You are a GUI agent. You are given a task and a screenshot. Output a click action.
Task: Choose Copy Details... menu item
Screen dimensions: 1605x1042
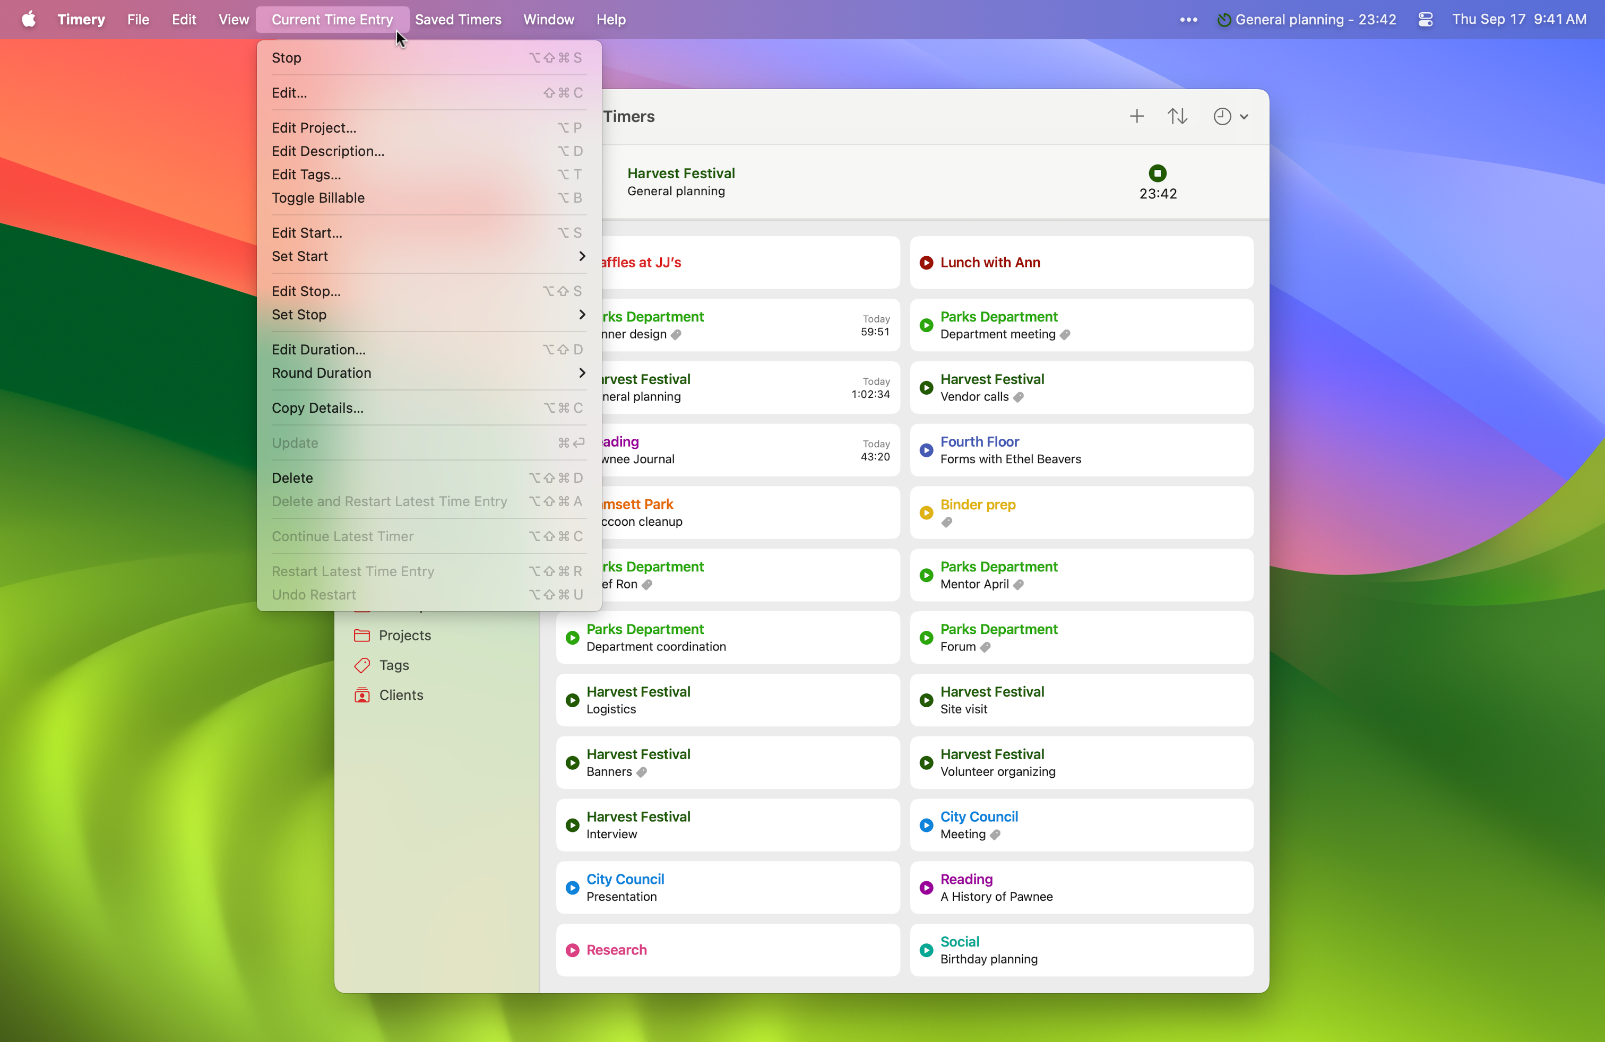429,409
